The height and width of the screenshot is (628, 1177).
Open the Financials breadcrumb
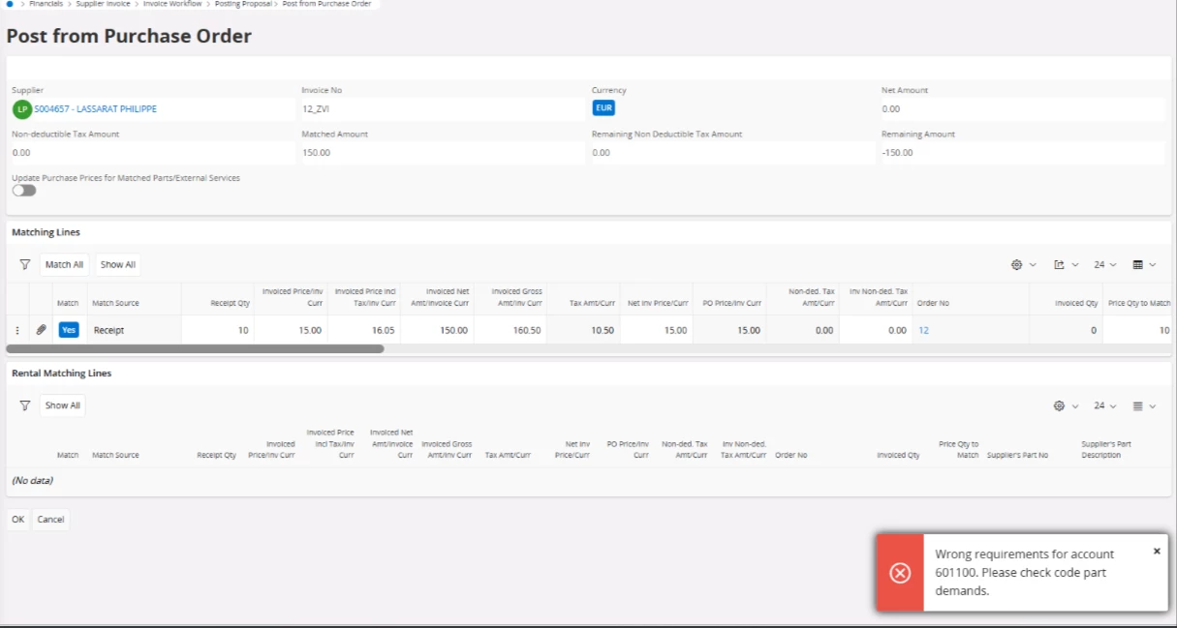click(46, 4)
